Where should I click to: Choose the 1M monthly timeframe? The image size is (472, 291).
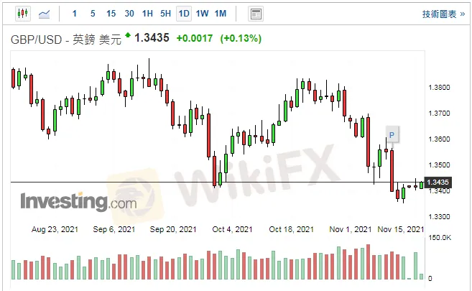221,14
